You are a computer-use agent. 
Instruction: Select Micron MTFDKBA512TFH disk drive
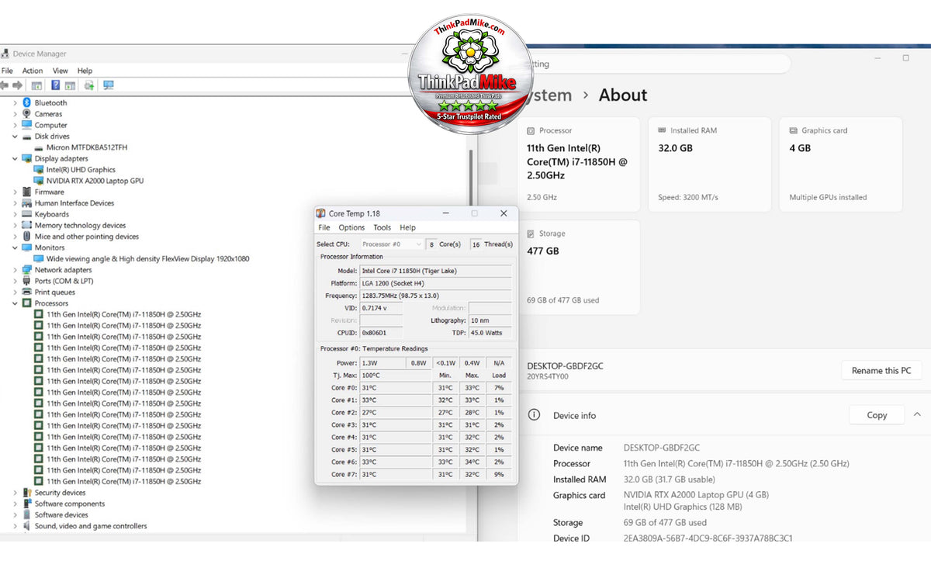(x=87, y=147)
